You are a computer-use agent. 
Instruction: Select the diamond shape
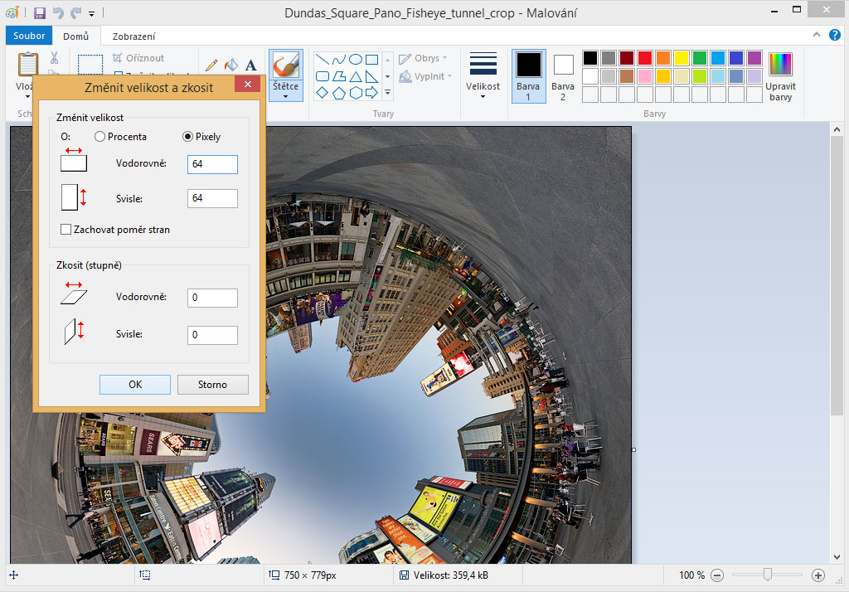click(x=323, y=93)
